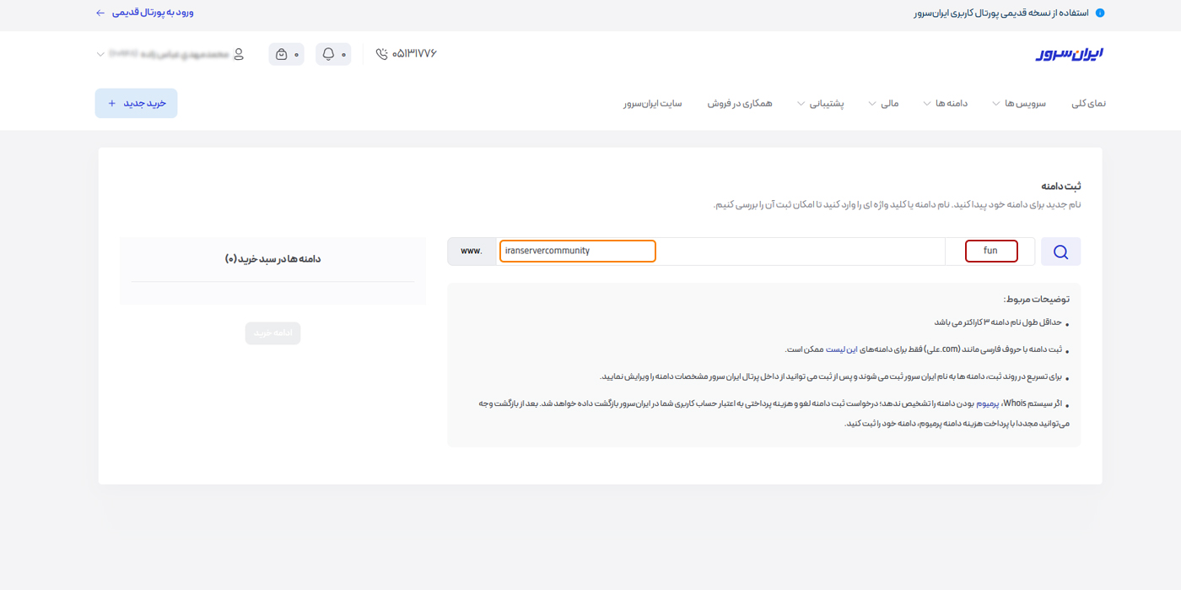The height and width of the screenshot is (590, 1181).
Task: Click the phone support number icon
Action: pyautogui.click(x=382, y=54)
